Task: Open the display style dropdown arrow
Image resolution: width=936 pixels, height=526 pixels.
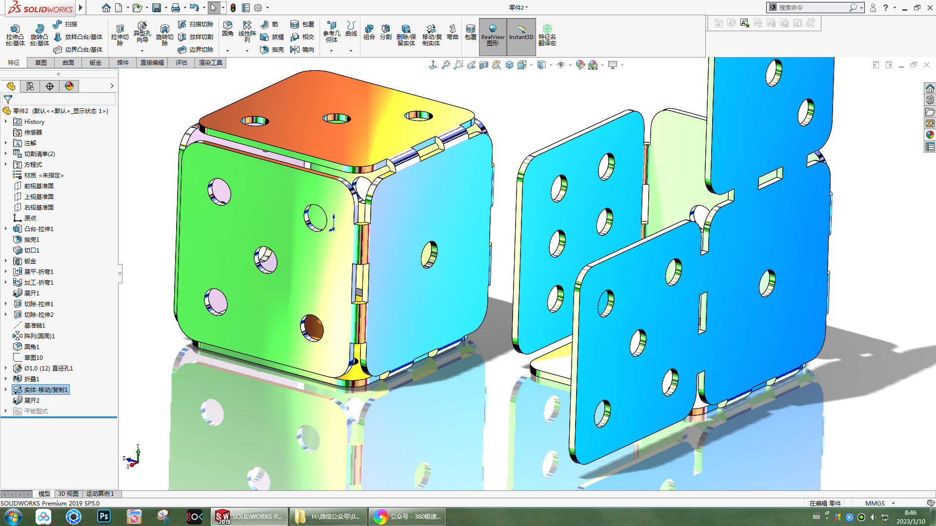Action: pyautogui.click(x=551, y=65)
